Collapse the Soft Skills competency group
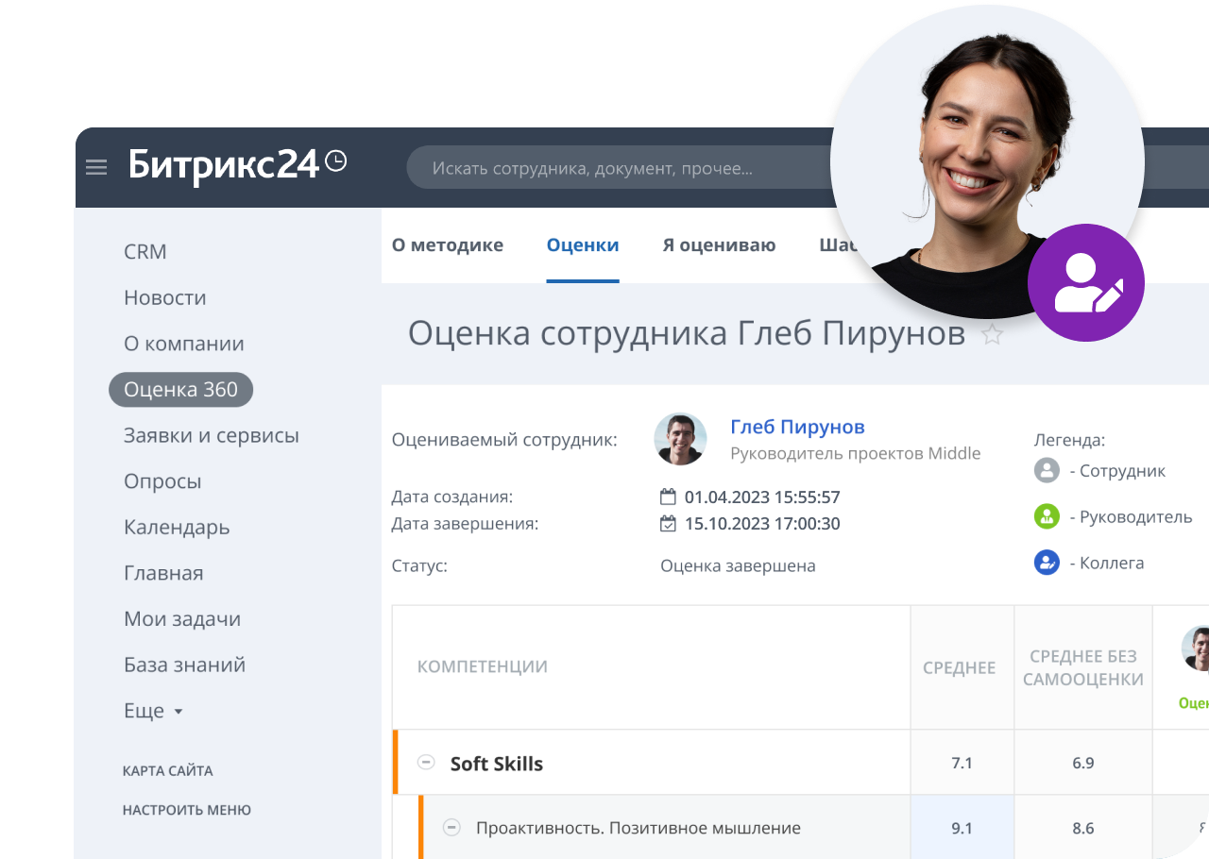Screen dimensions: 1209x859 (x=426, y=763)
